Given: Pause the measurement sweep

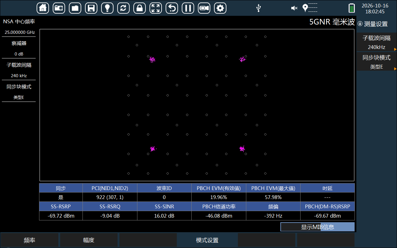Looking at the screenshot, I should pos(188,8).
